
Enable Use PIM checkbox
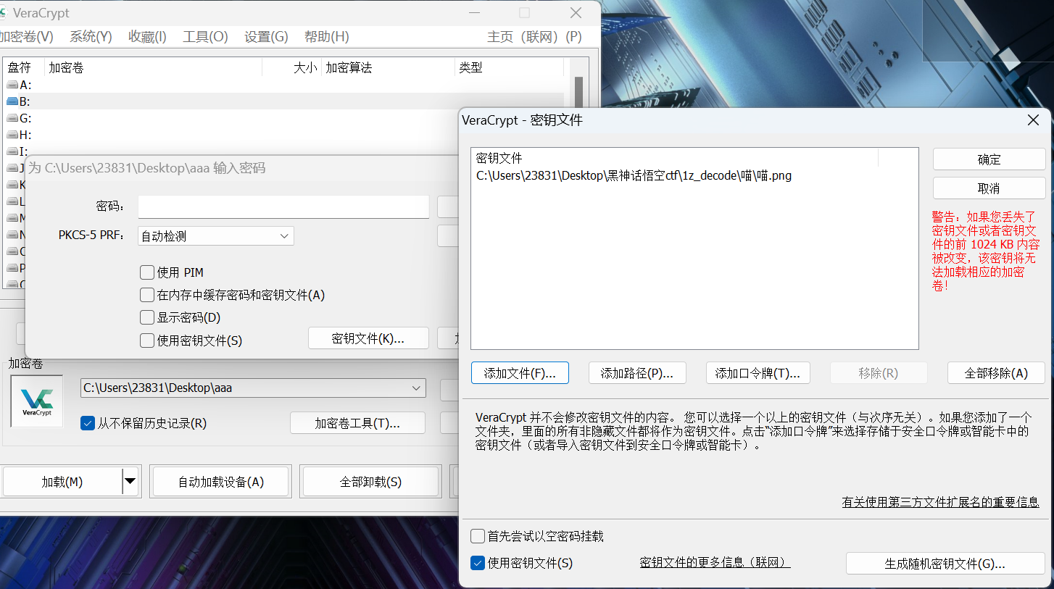pos(147,272)
